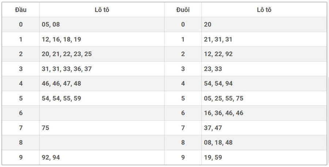Click the cell containing 37, 47
The width and height of the screenshot is (329, 167).
(x=213, y=128)
